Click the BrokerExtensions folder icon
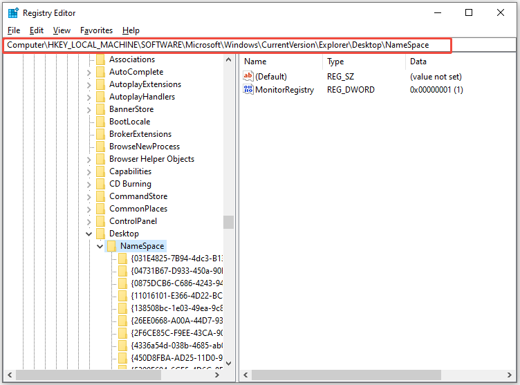Image resolution: width=520 pixels, height=385 pixels. pos(100,134)
